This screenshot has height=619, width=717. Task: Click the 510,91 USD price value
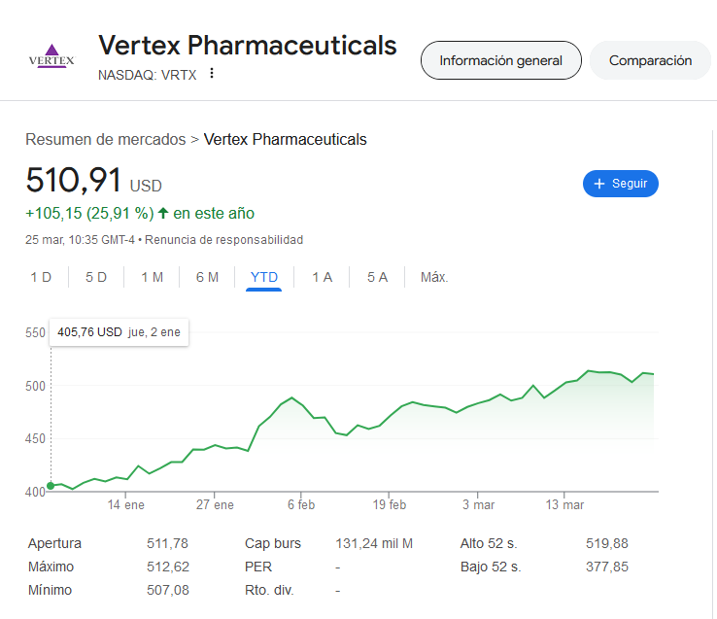pos(93,180)
